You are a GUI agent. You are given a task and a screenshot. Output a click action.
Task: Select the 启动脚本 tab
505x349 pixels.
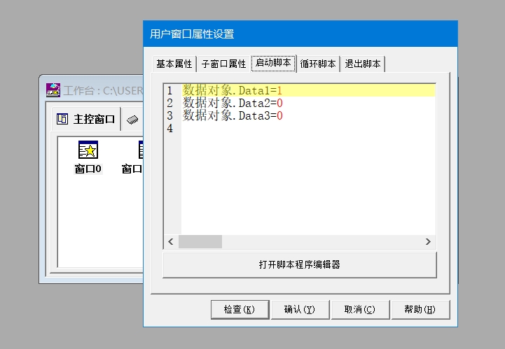[x=273, y=63]
